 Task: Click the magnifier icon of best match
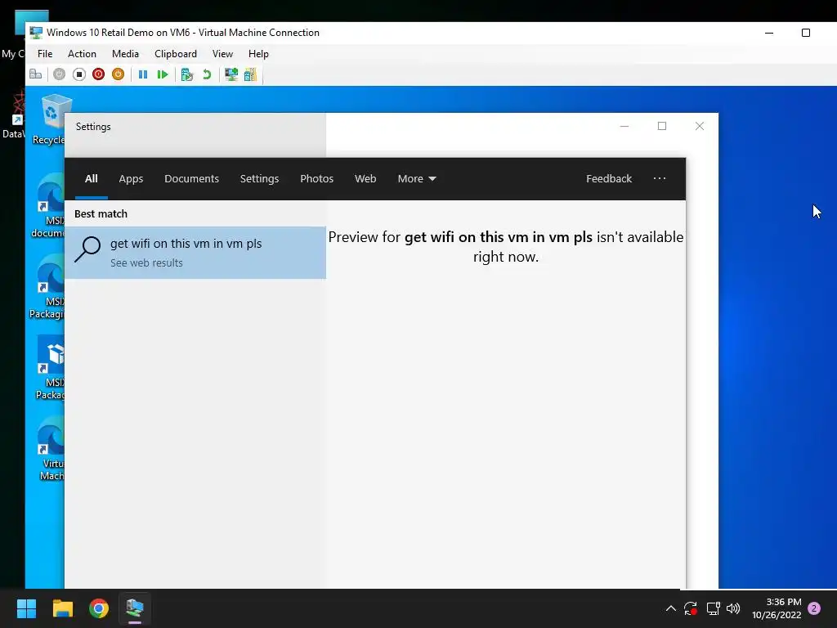point(87,249)
